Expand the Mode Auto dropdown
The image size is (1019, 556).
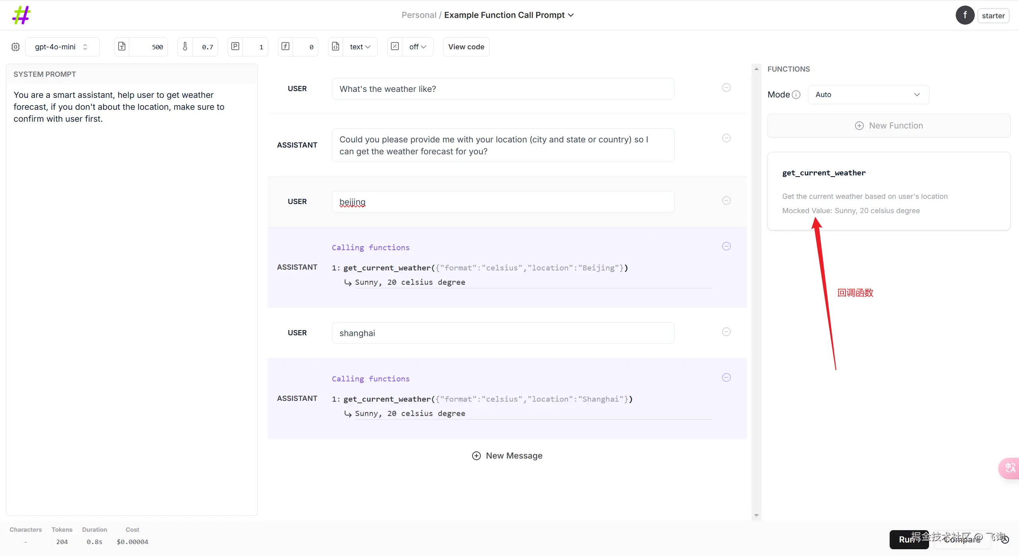tap(868, 95)
